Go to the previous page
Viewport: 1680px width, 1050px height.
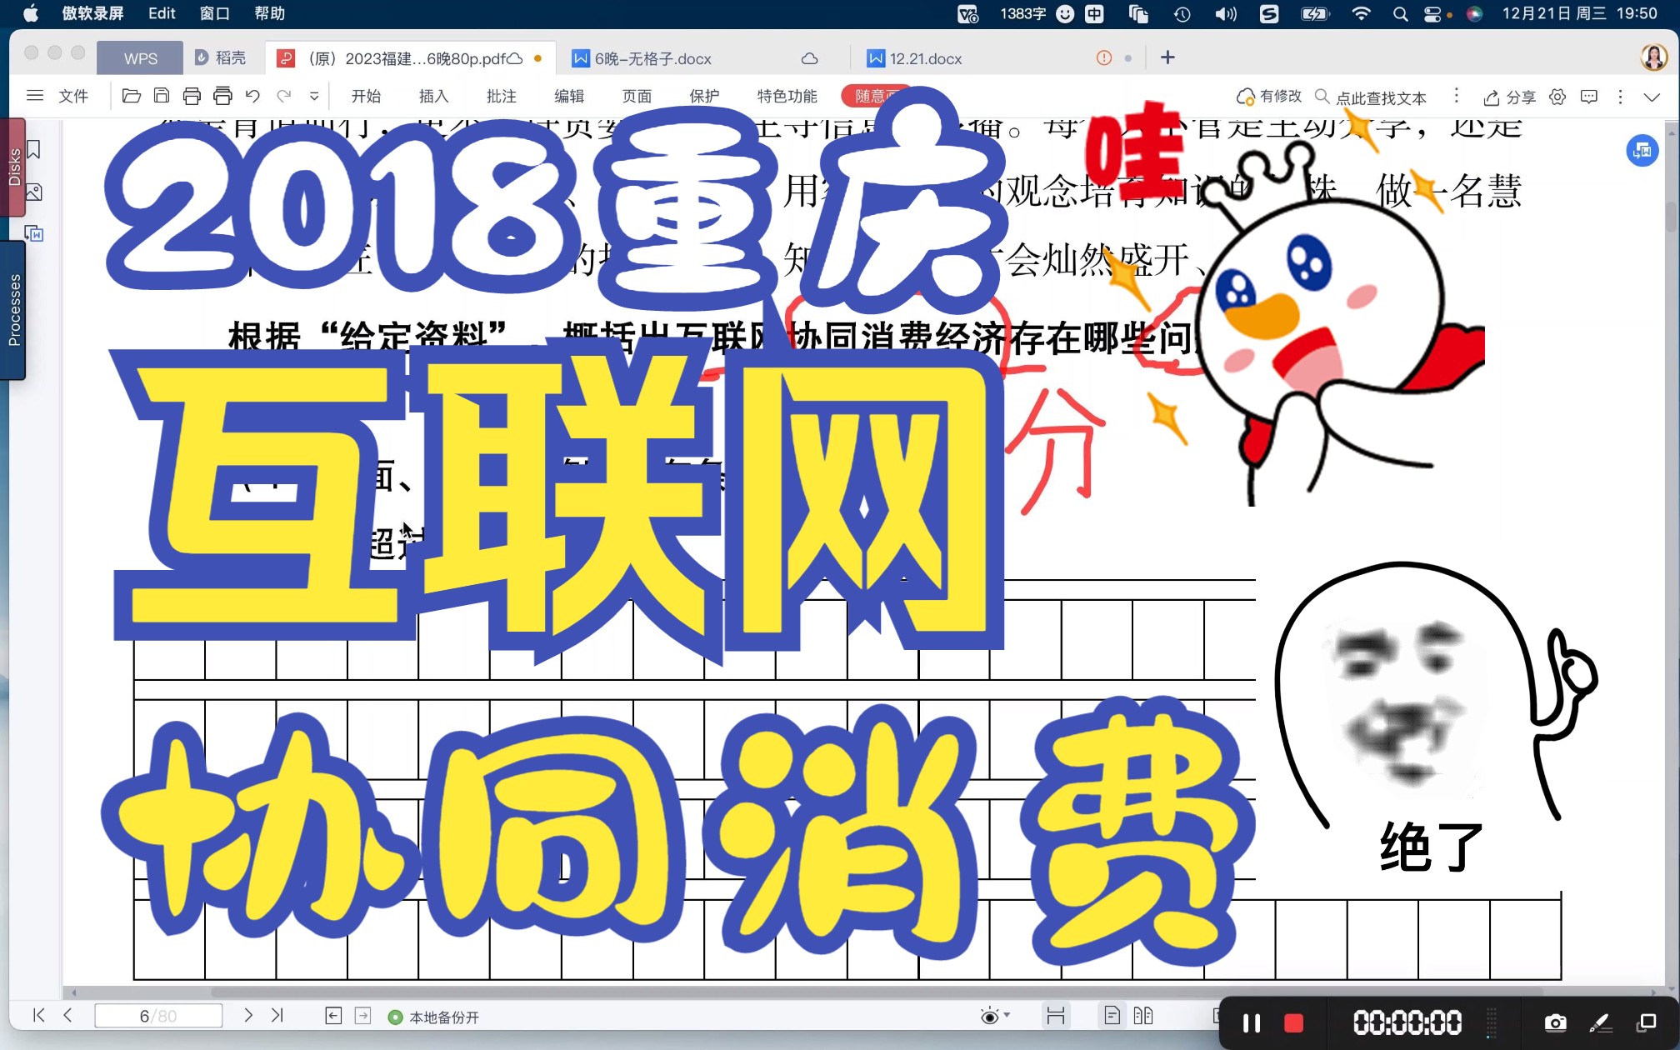(x=68, y=1014)
